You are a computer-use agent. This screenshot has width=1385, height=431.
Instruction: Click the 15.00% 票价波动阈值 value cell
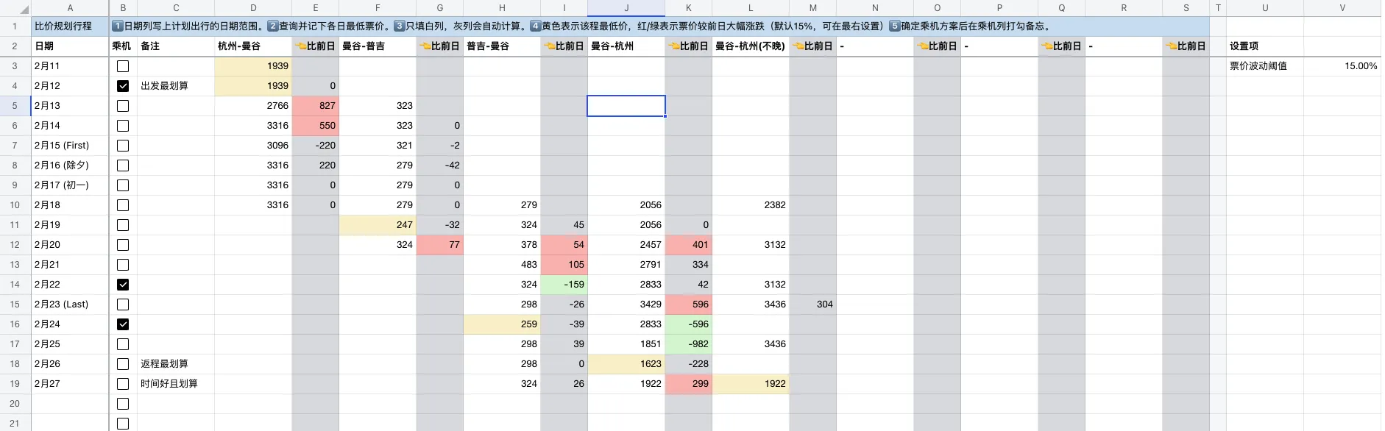[x=1342, y=66]
